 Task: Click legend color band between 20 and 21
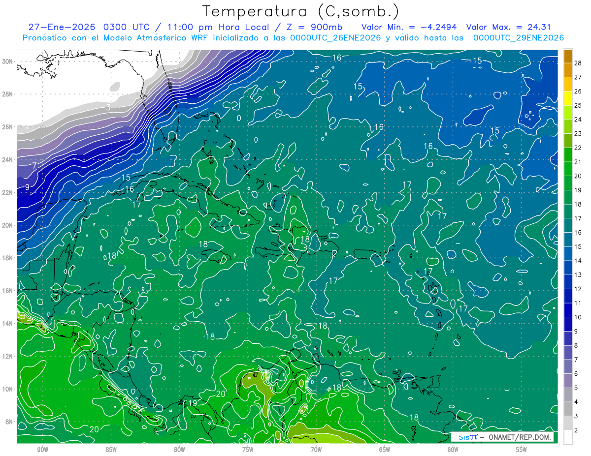pos(568,169)
